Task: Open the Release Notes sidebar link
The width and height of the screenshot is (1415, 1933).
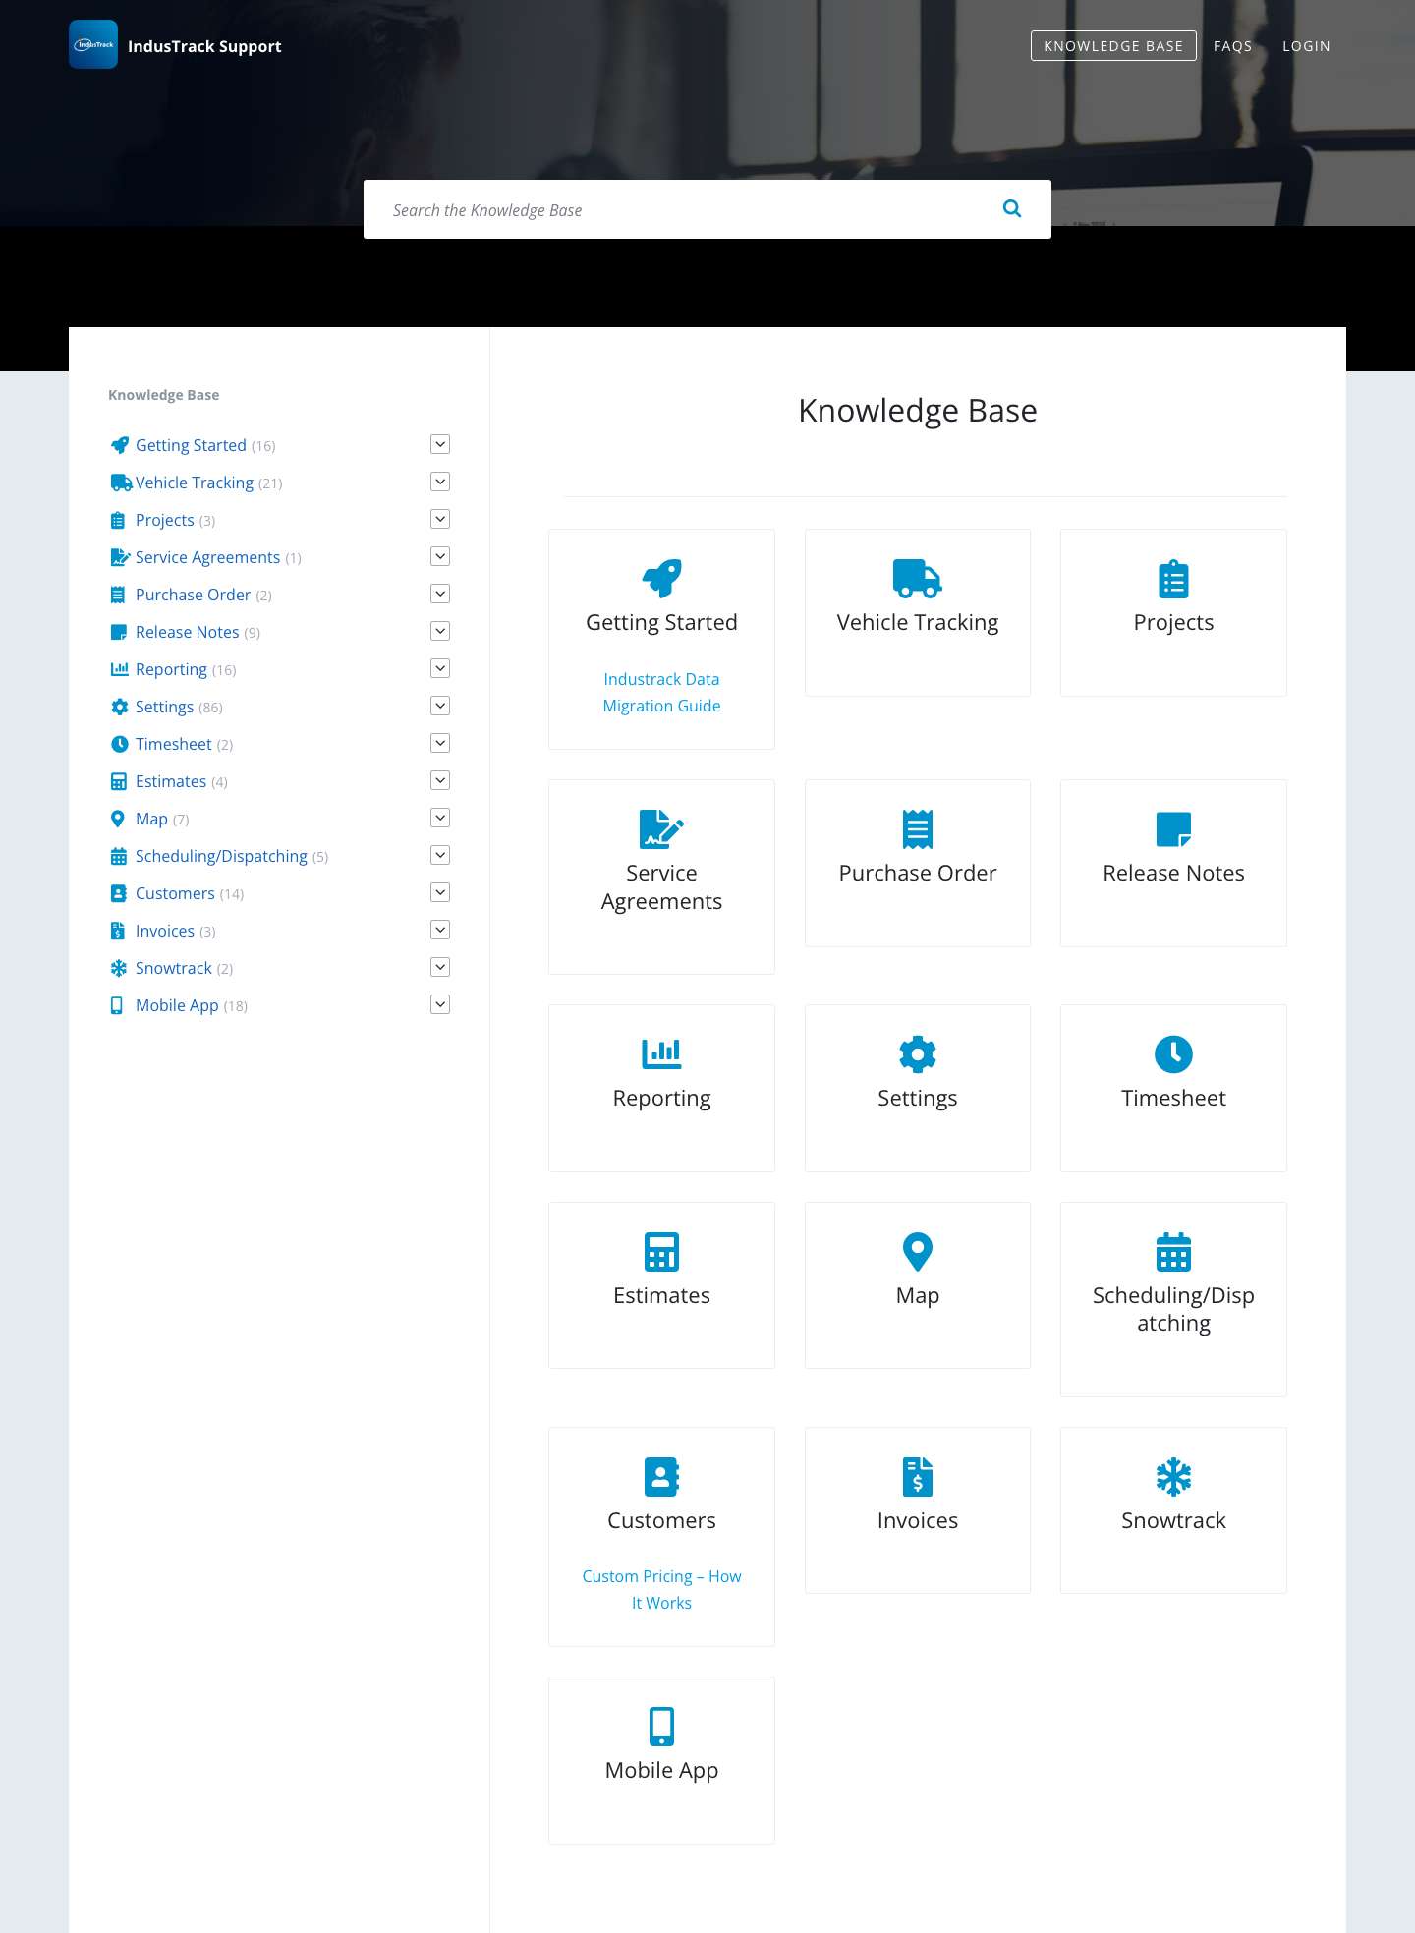Action: click(187, 632)
